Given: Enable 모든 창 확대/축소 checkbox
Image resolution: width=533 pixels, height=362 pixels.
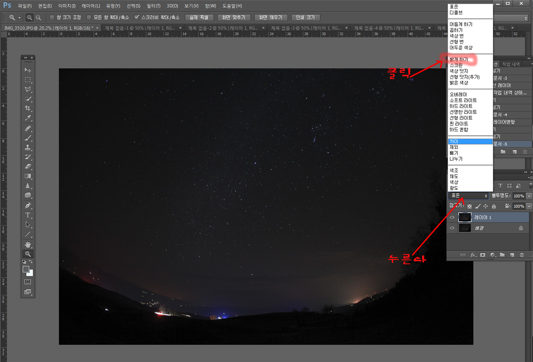Looking at the screenshot, I should coord(89,17).
